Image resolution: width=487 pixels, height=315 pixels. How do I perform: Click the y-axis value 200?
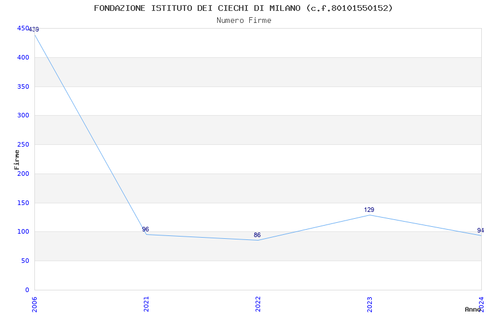tap(23, 174)
